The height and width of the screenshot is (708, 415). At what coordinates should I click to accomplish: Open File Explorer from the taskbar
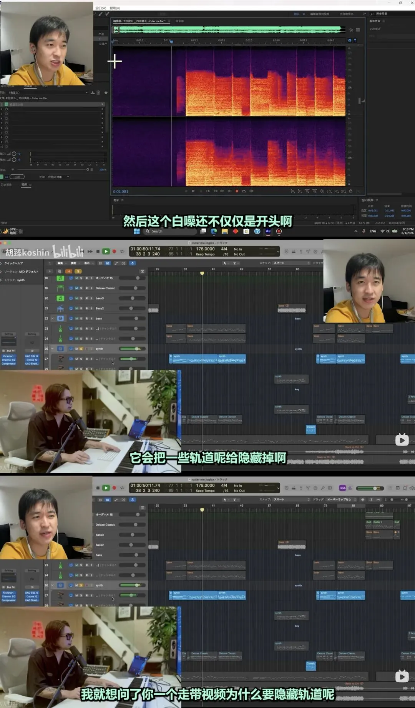(225, 231)
